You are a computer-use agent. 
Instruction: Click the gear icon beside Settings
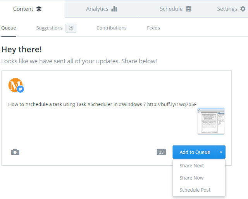(x=243, y=9)
